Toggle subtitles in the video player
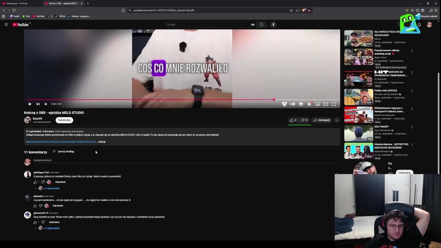Image resolution: width=441 pixels, height=248 pixels. point(301,104)
